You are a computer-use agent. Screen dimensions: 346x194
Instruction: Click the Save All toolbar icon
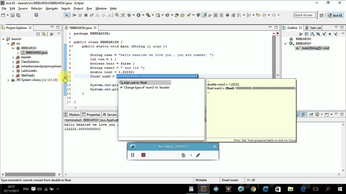click(18, 15)
